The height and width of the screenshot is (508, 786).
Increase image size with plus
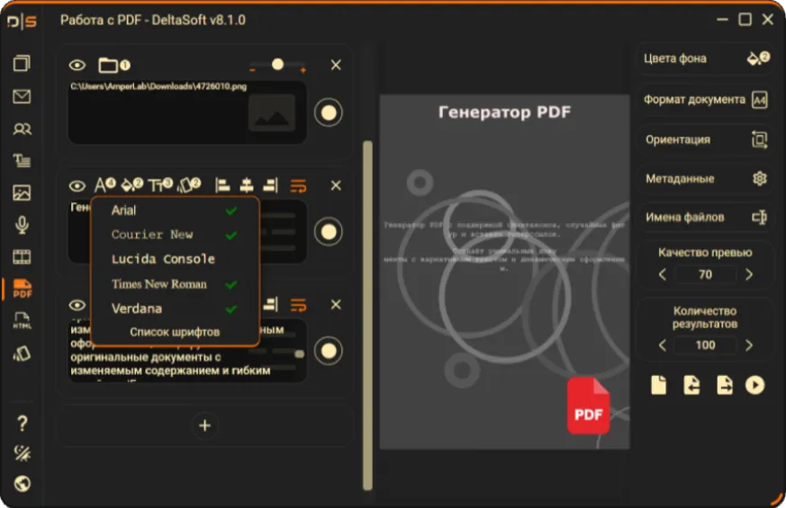[x=303, y=70]
